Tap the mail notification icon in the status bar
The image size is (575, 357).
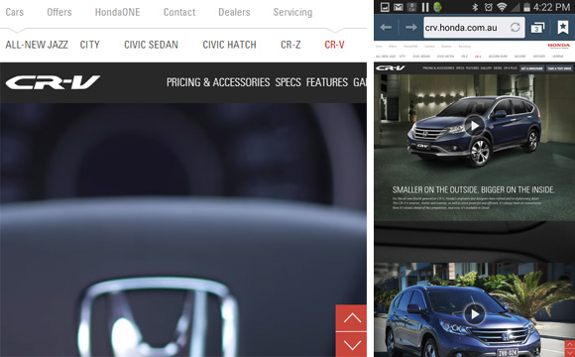[x=399, y=7]
